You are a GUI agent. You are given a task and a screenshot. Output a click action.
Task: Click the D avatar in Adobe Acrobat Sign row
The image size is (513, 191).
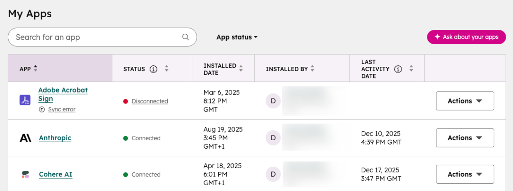pos(273,101)
